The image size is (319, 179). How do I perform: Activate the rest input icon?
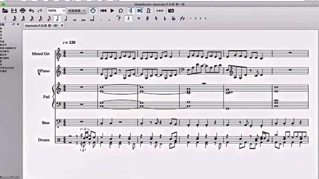[x=128, y=18]
